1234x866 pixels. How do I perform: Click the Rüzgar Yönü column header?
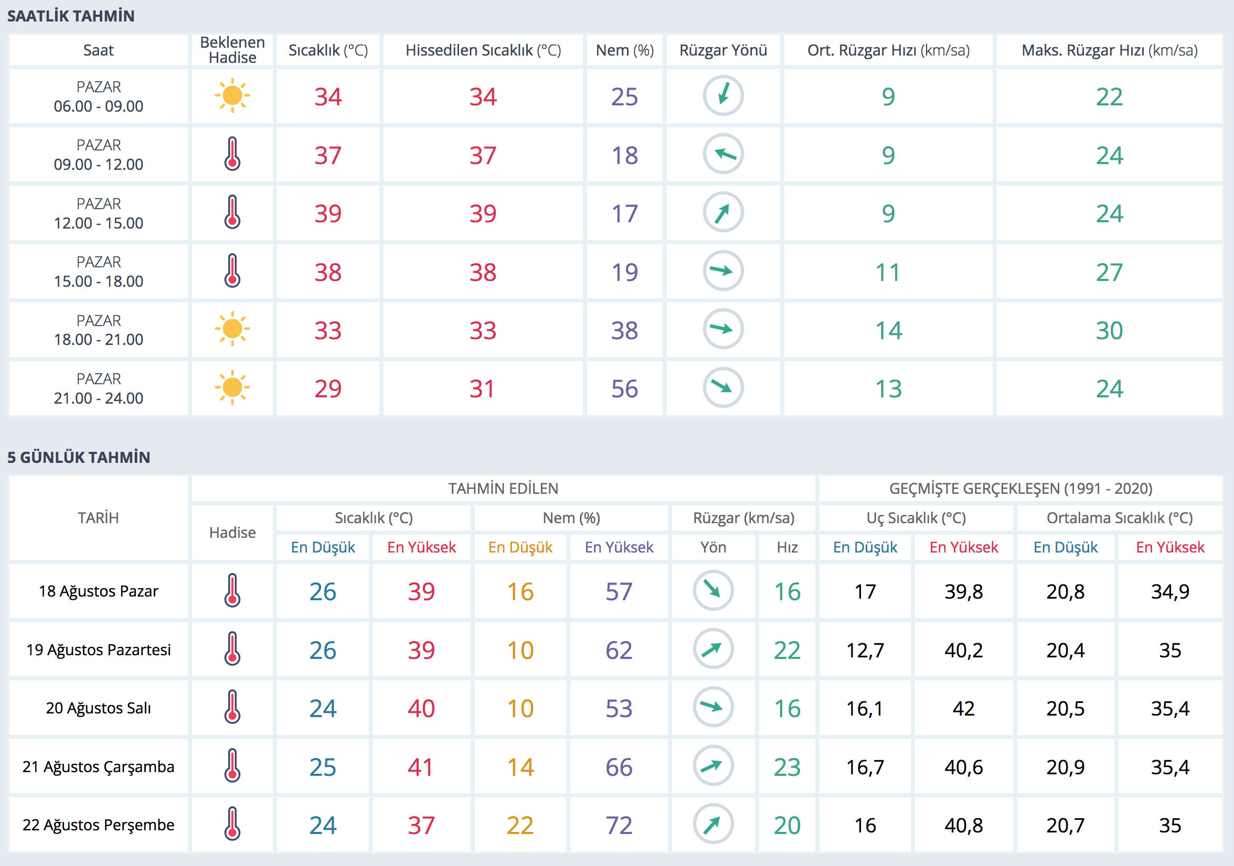pyautogui.click(x=723, y=50)
